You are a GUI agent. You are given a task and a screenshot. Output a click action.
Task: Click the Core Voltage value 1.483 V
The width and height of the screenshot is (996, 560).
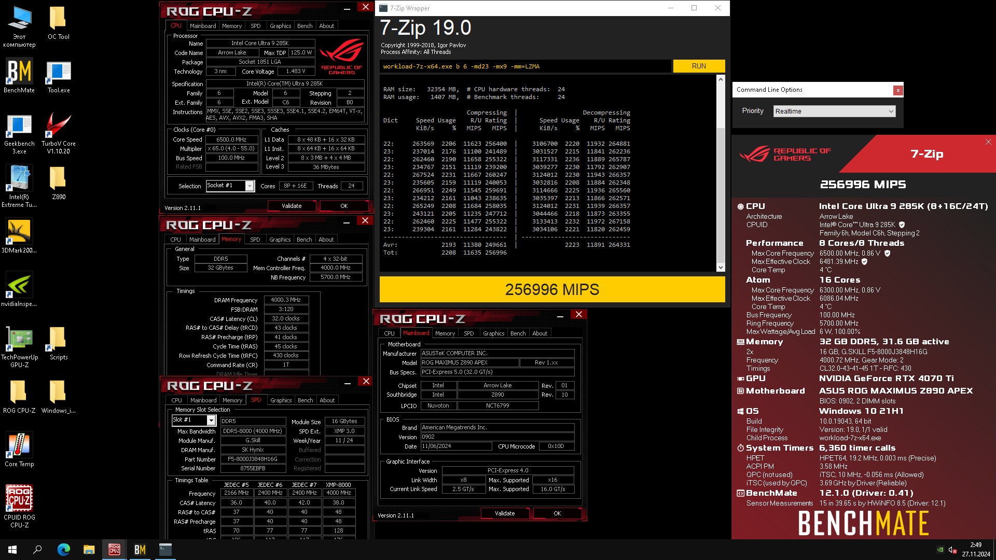[x=295, y=72]
